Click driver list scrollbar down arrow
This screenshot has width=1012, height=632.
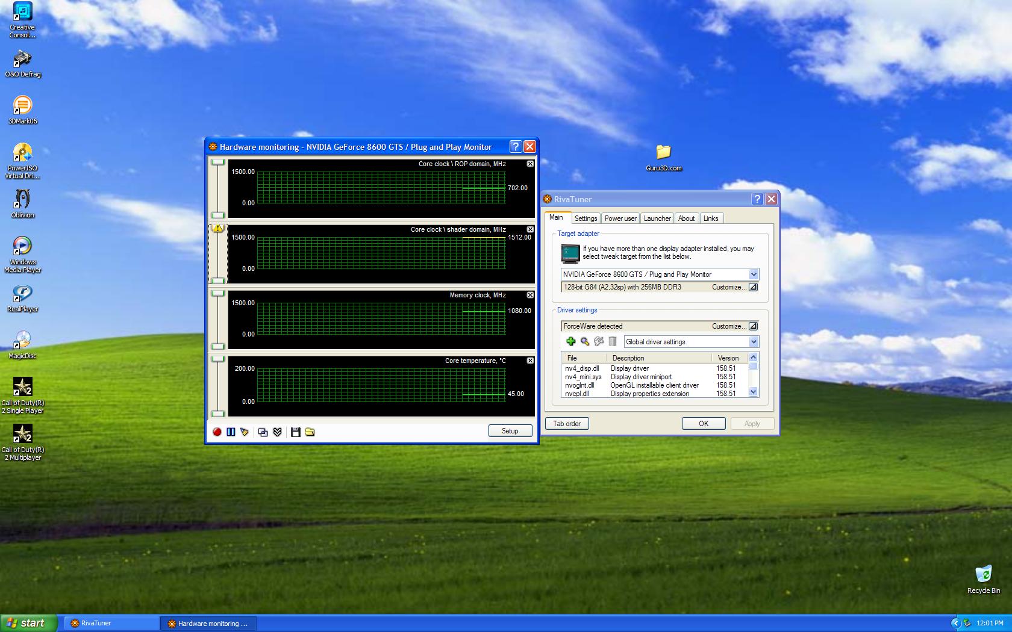click(753, 392)
